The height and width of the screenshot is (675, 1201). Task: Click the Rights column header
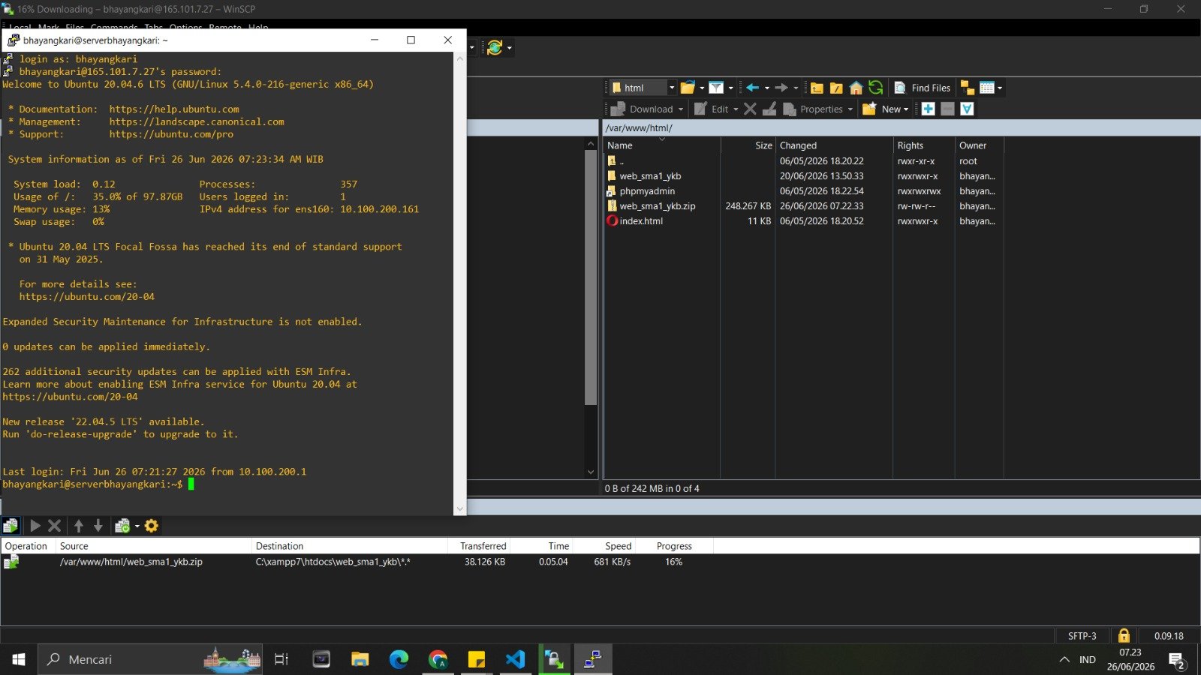(924, 145)
